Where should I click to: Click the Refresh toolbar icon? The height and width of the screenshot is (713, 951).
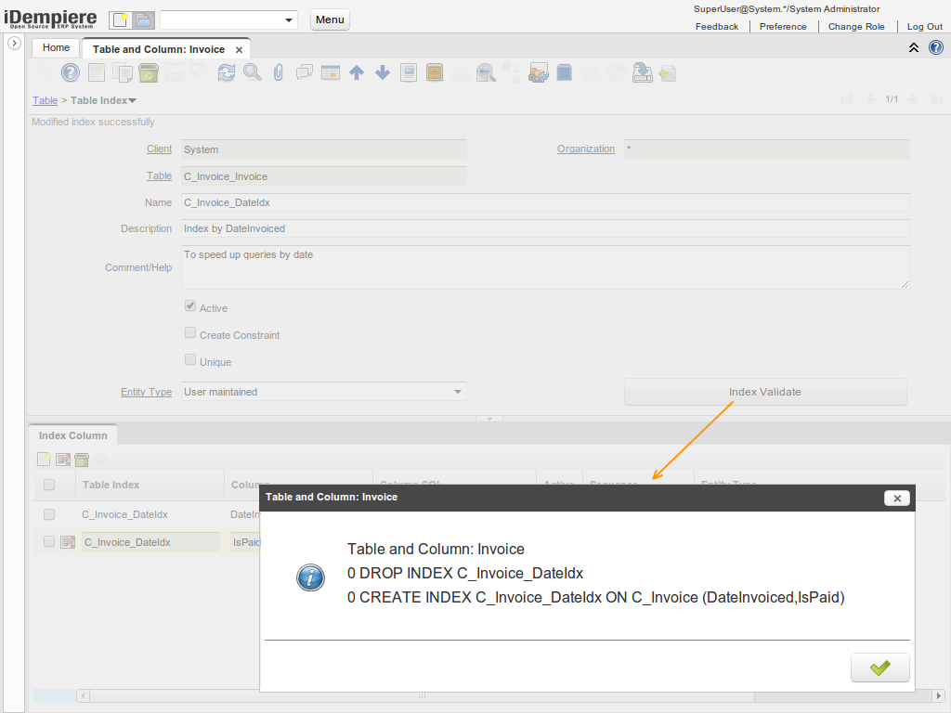click(x=227, y=72)
